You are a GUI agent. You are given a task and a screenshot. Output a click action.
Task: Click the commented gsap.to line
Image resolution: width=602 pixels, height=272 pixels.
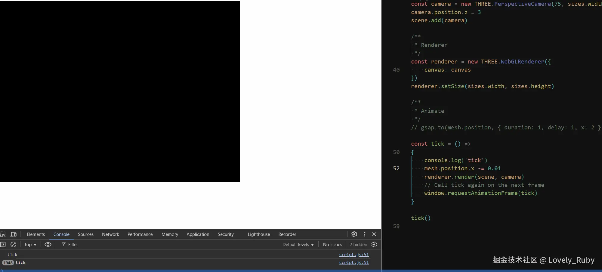pyautogui.click(x=506, y=128)
